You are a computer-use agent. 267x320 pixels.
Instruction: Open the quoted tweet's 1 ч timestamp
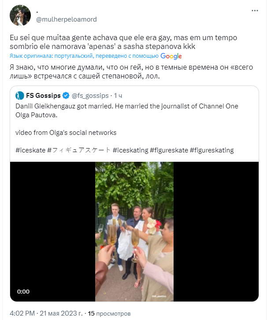[118, 96]
